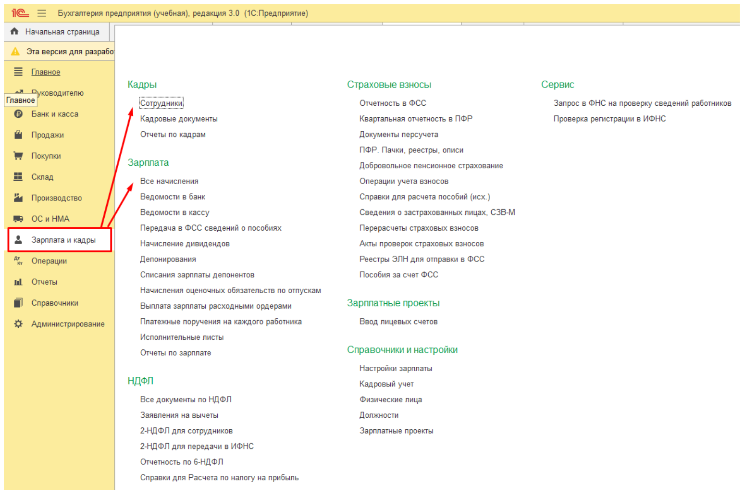Open Начисление дивидендов
The width and height of the screenshot is (745, 497).
[185, 244]
